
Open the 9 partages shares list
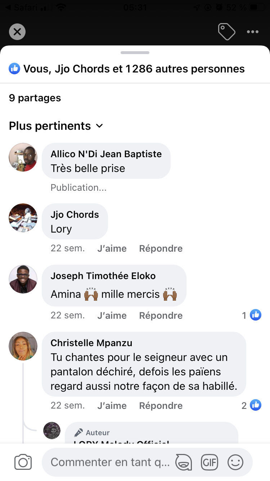tap(35, 98)
